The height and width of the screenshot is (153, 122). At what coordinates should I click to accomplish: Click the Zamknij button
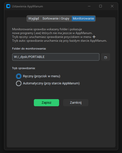point(76,103)
